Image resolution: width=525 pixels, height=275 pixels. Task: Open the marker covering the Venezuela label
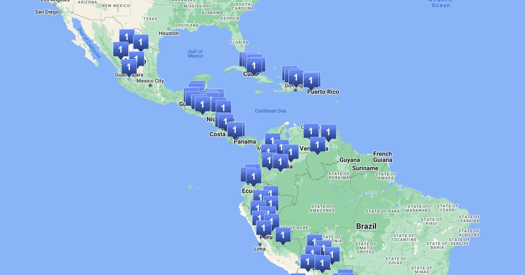(x=317, y=145)
